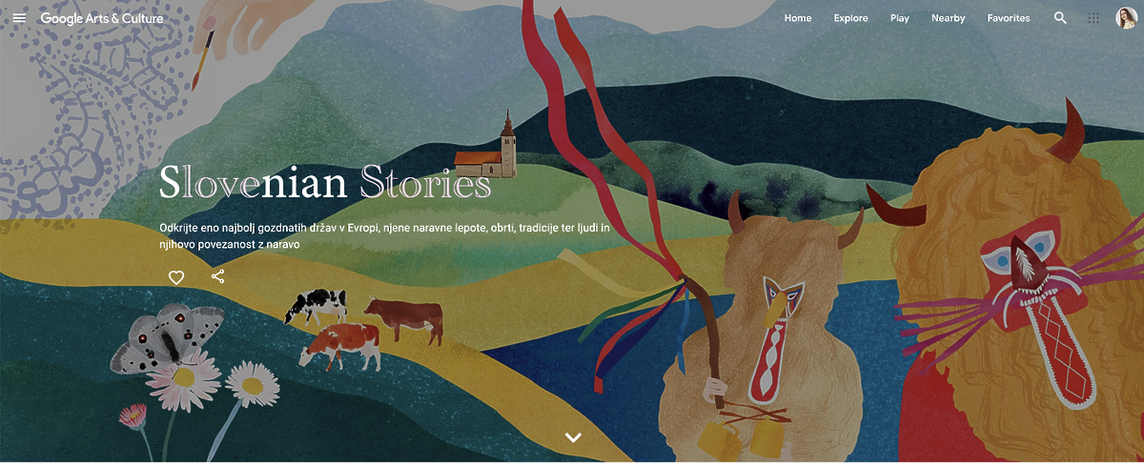Expand content with the down chevron
This screenshot has height=465, width=1144.
573,437
